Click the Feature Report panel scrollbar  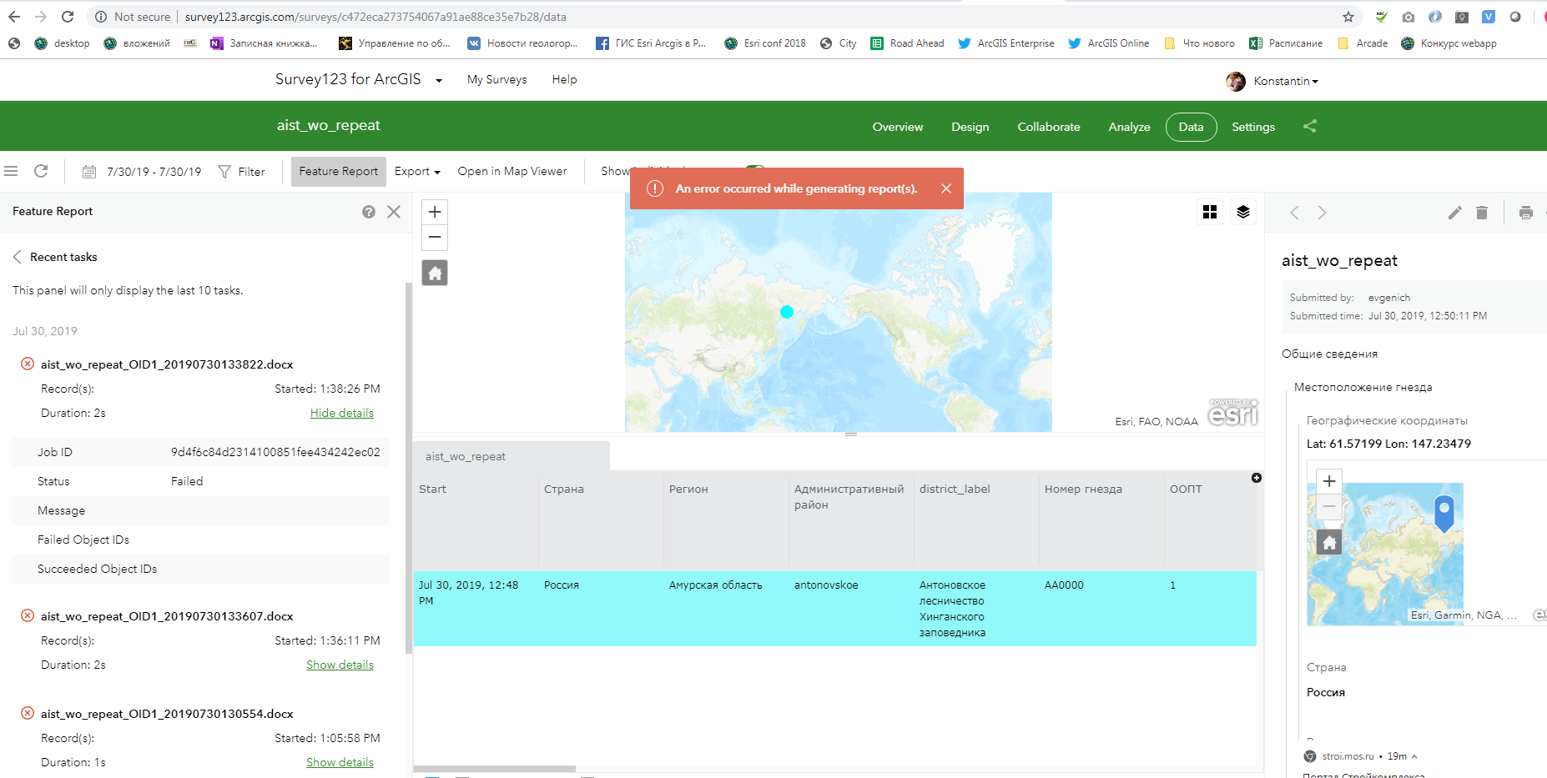point(409,467)
